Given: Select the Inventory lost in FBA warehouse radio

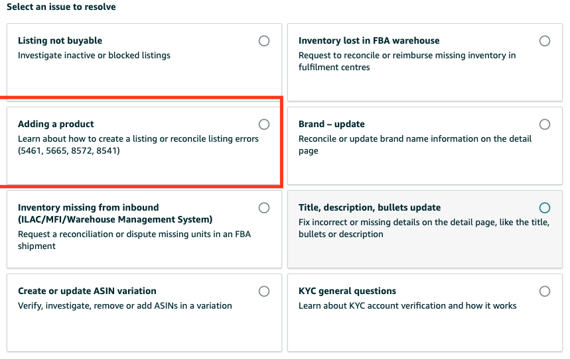Looking at the screenshot, I should tap(545, 41).
